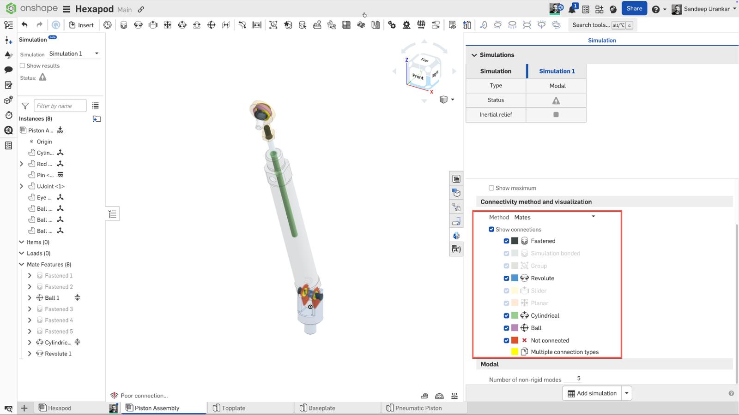
Task: Click the Undo icon in the toolbar
Action: pos(24,25)
